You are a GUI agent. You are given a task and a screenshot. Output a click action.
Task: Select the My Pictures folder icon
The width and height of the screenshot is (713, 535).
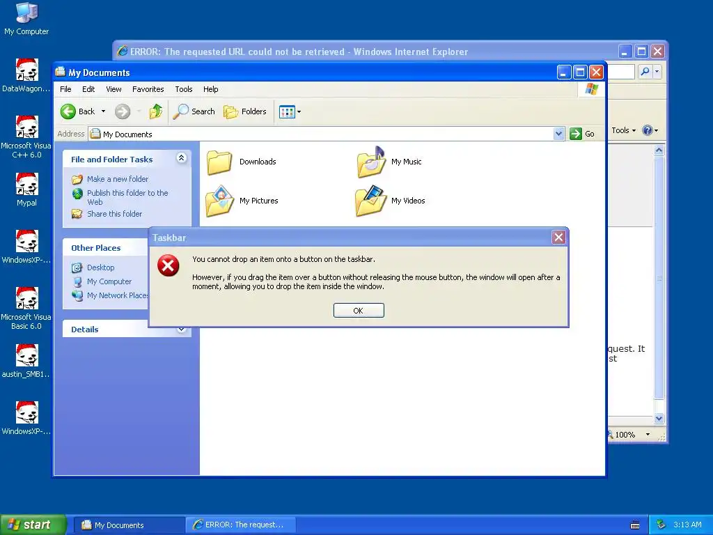tap(219, 201)
